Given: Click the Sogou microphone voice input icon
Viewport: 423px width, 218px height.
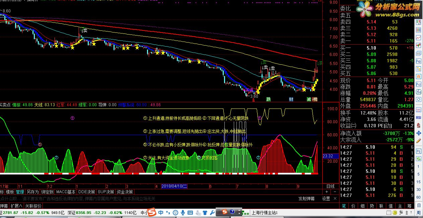Looking at the screenshot, I should tap(183, 213).
